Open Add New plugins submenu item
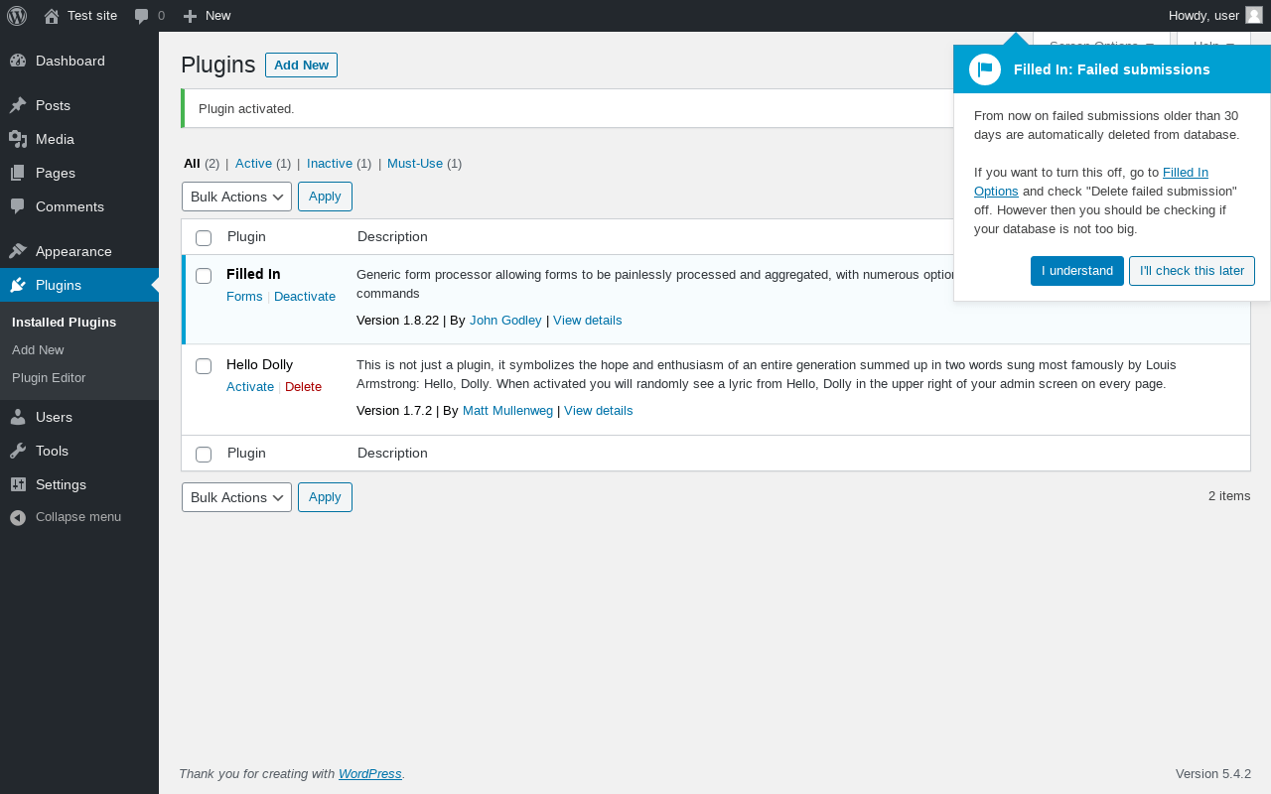Screen dimensions: 1271x794 (38, 349)
